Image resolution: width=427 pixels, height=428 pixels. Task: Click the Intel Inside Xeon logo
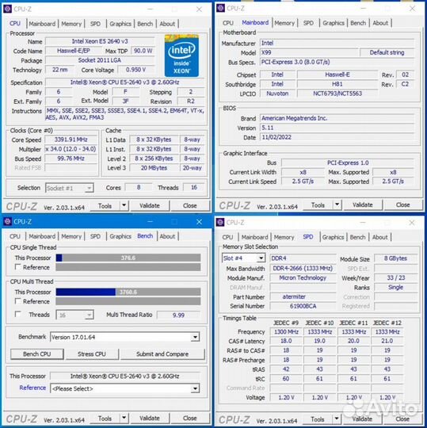(181, 55)
